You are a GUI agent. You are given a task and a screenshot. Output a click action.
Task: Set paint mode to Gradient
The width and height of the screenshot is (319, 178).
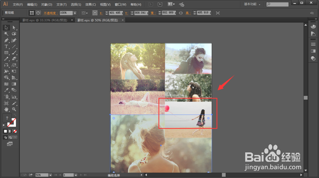(x=10, y=131)
